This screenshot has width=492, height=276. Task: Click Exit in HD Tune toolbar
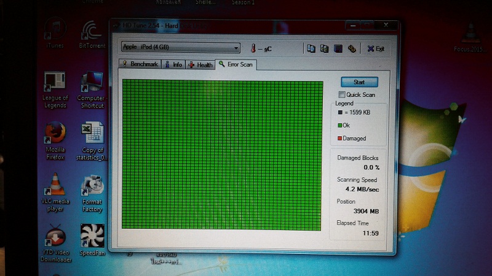pyautogui.click(x=376, y=48)
